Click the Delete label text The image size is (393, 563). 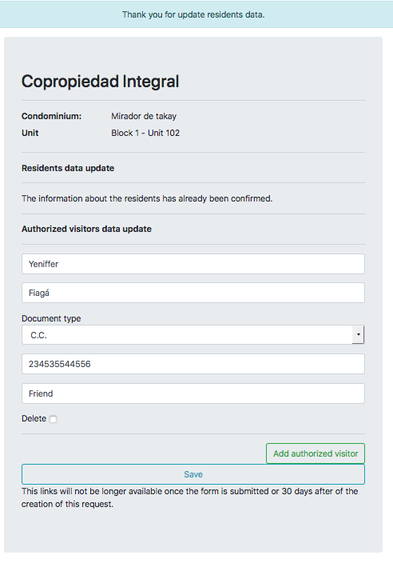pos(34,419)
